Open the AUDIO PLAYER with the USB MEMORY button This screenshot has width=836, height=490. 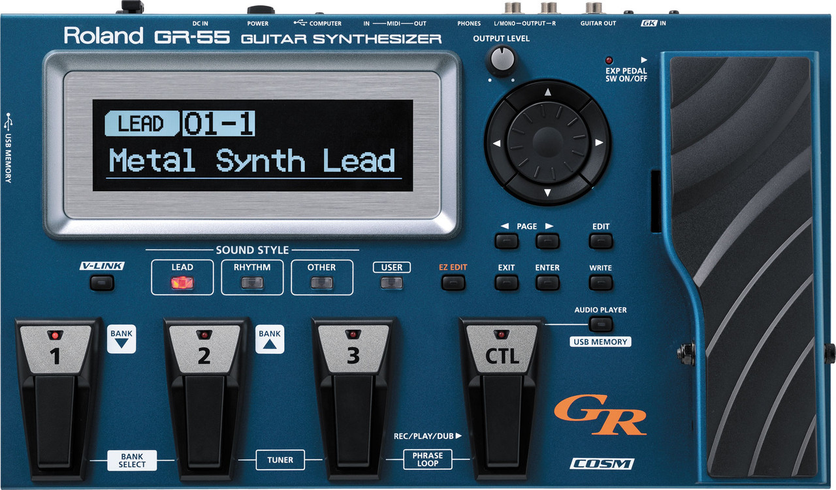600,323
